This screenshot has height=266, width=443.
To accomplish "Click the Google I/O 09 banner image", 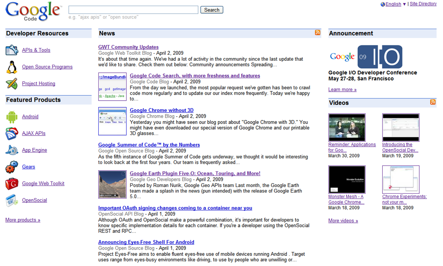I will (x=366, y=57).
